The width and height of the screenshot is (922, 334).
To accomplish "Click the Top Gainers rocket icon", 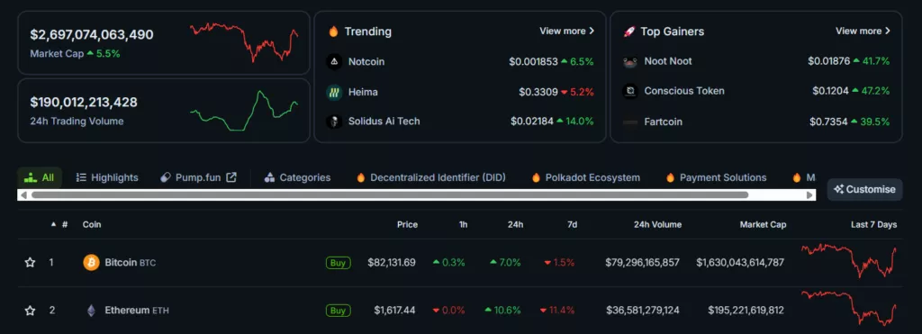I will [x=628, y=32].
